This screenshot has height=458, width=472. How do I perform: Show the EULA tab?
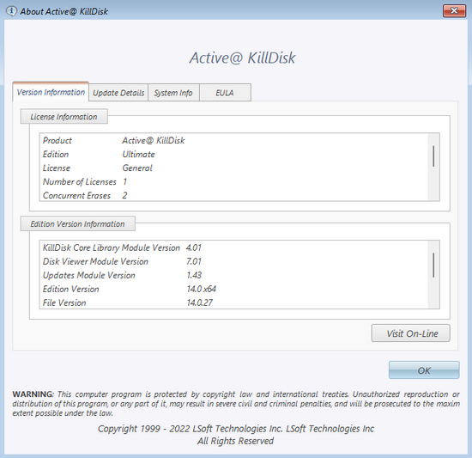coord(225,93)
